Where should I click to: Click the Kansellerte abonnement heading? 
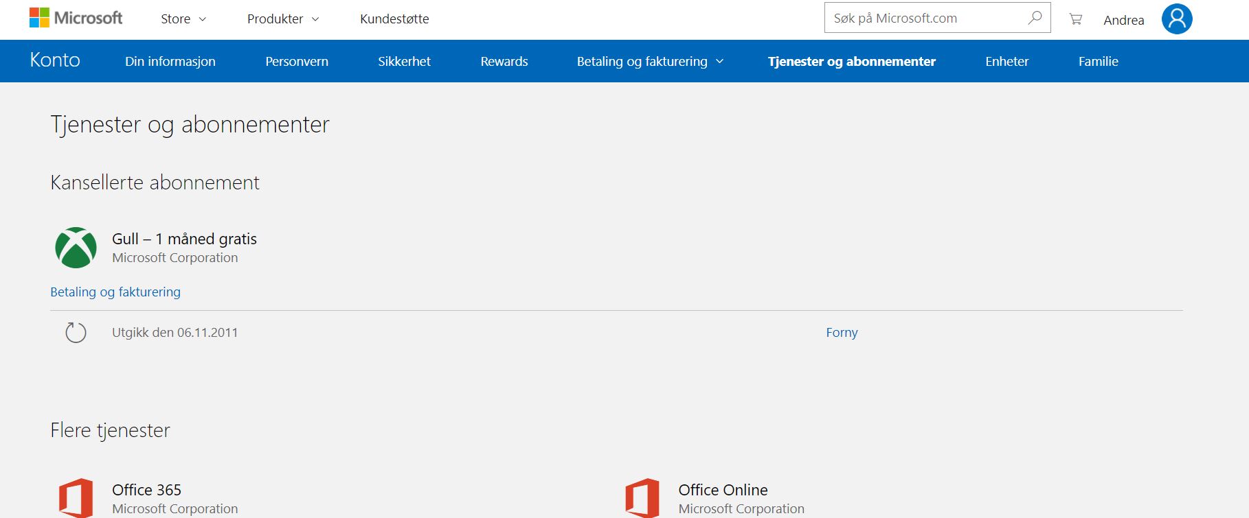tap(155, 183)
